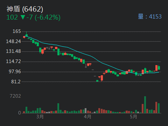Click the current price 102
This screenshot has height=126, width=168.
coord(12,17)
